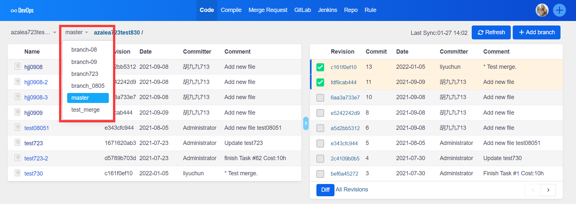Collapse the master branch dropdown
This screenshot has width=576, height=204.
click(x=77, y=32)
